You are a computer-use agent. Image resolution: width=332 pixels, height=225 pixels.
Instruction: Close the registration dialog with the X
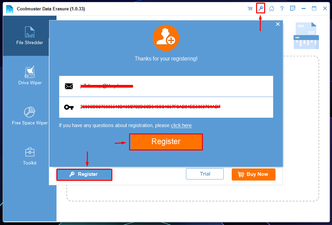point(278,24)
